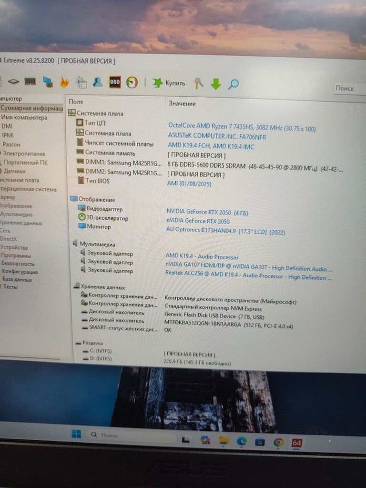Image resolution: width=366 pixels, height=488 pixels.
Task: Open the IPMI sidebar item
Action: [8, 135]
